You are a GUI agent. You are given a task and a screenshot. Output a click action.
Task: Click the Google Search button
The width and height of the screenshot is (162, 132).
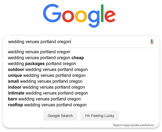point(60,116)
